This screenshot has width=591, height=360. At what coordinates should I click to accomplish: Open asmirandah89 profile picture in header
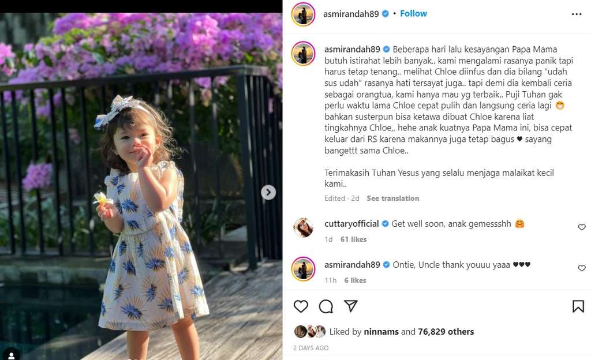tap(303, 14)
